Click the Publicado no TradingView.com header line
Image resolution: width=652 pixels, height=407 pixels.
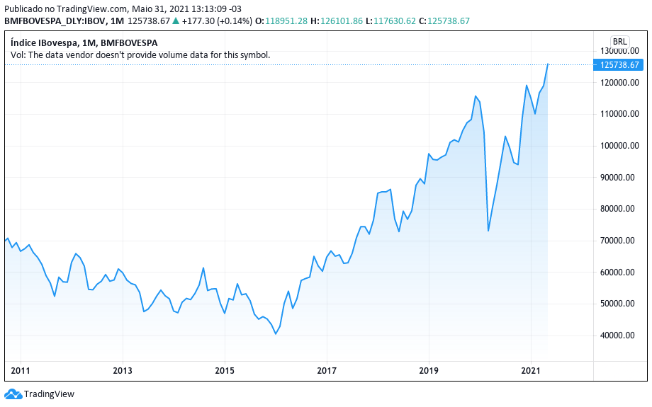pos(123,8)
